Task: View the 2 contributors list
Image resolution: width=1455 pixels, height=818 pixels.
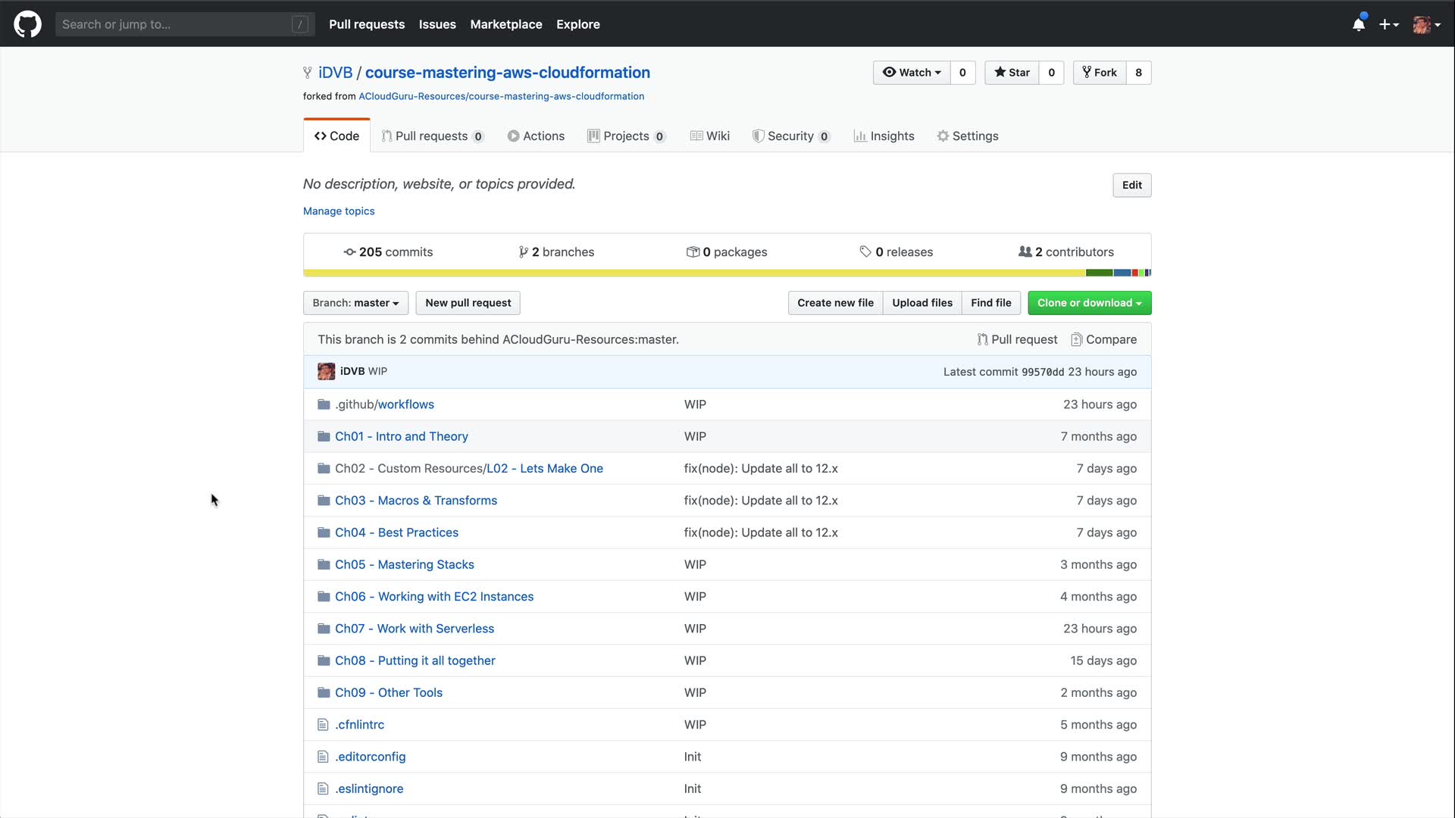Action: pos(1065,252)
